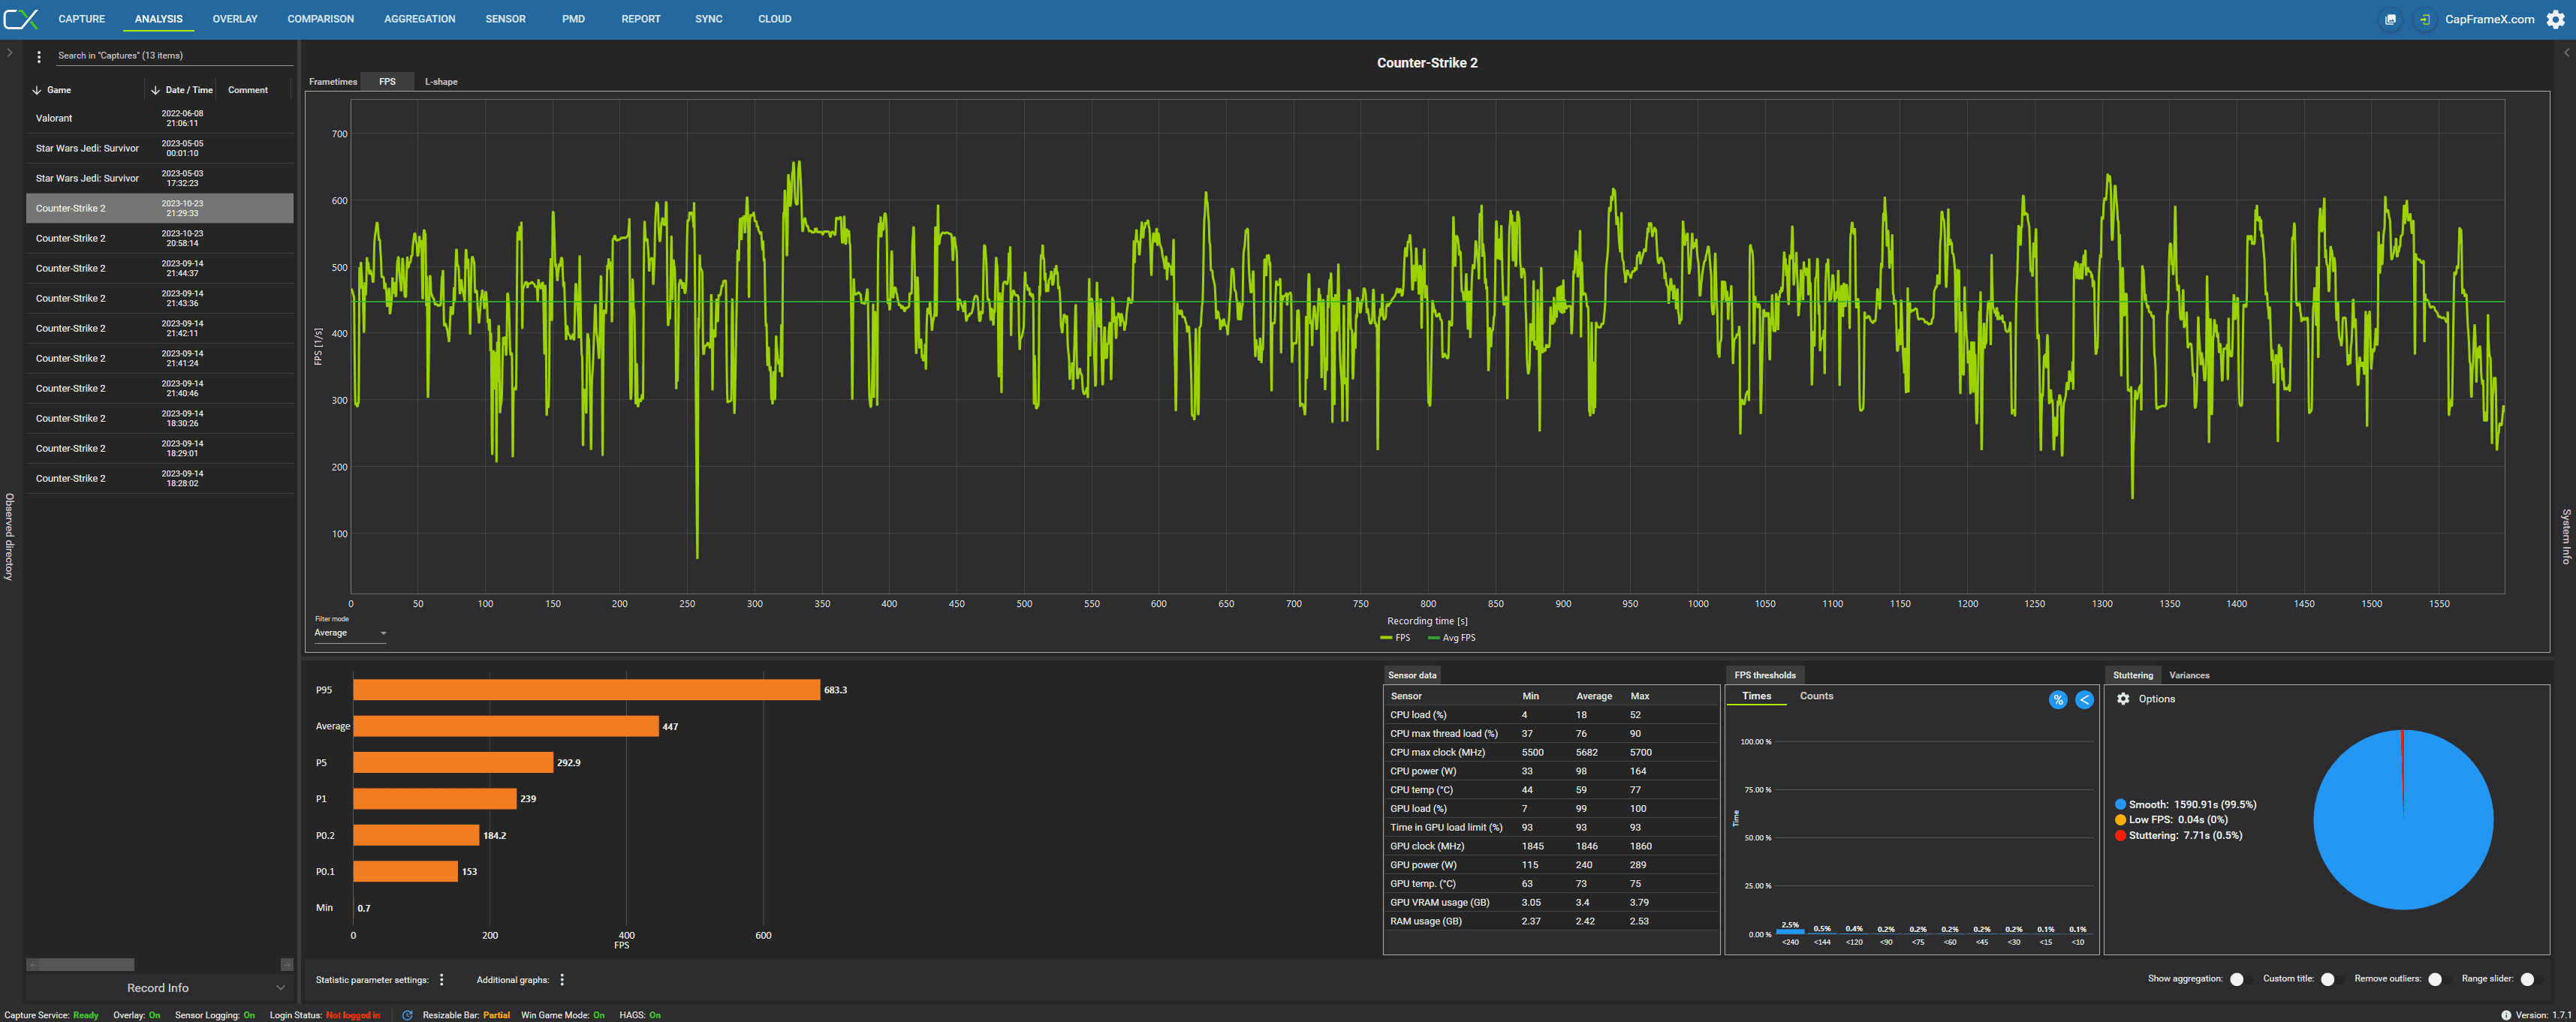Click the Avg FPS legend entry

pos(1451,637)
